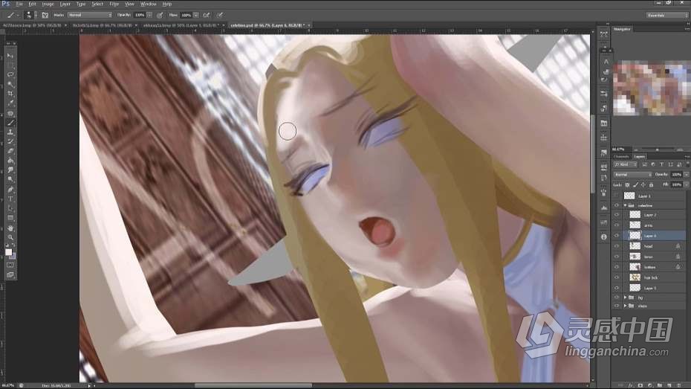Select the Lasso tool

tap(10, 74)
